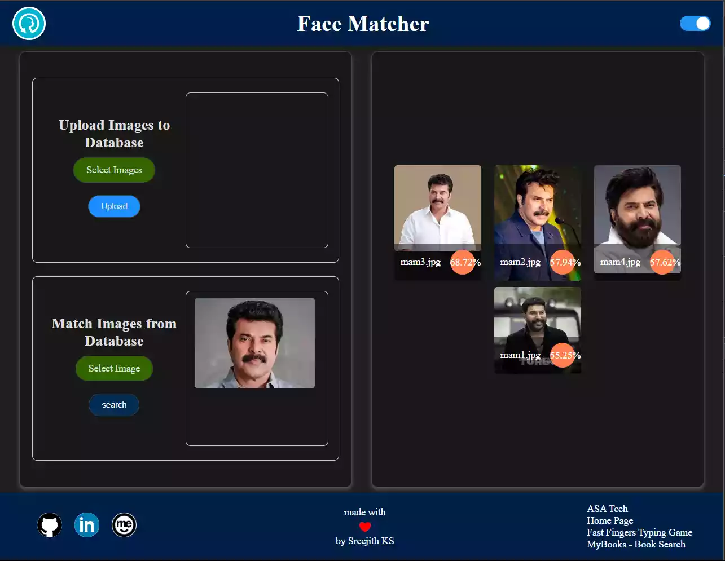Screen dimensions: 725x561
Task: Click the Face Matcher logo icon
Action: pyautogui.click(x=29, y=24)
